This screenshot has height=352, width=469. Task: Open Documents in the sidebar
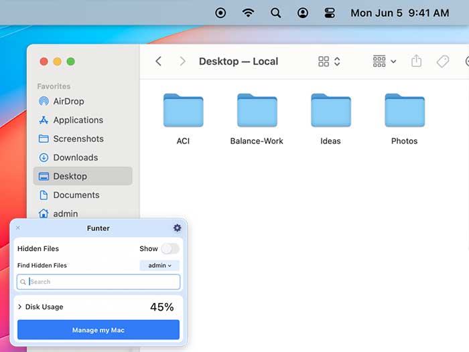tap(83, 195)
